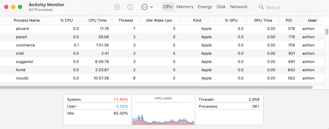This screenshot has height=129, width=329.
Task: Sort by Process Name column
Action: 27,20
